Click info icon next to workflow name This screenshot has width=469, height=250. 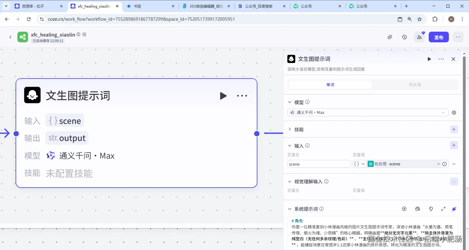(x=78, y=34)
